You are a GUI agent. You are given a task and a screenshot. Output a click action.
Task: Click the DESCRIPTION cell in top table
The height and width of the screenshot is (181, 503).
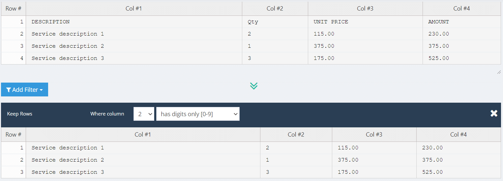pos(51,22)
